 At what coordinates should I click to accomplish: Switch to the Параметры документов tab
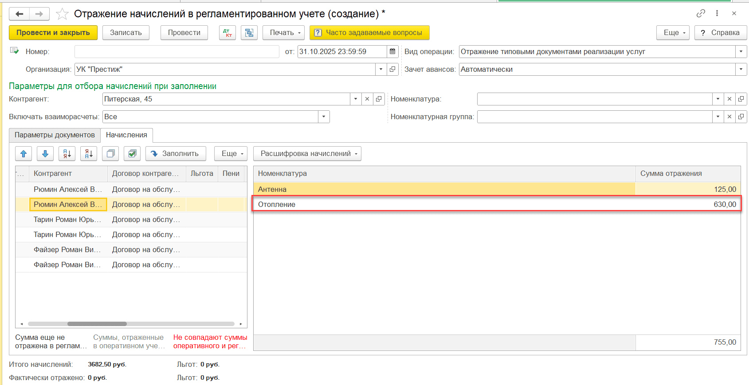coord(55,135)
